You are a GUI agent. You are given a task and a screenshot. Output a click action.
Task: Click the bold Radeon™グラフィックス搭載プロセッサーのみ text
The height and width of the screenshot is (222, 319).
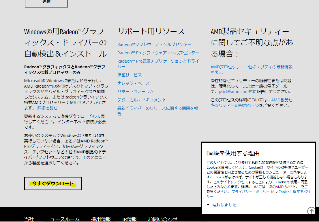[x=65, y=70]
